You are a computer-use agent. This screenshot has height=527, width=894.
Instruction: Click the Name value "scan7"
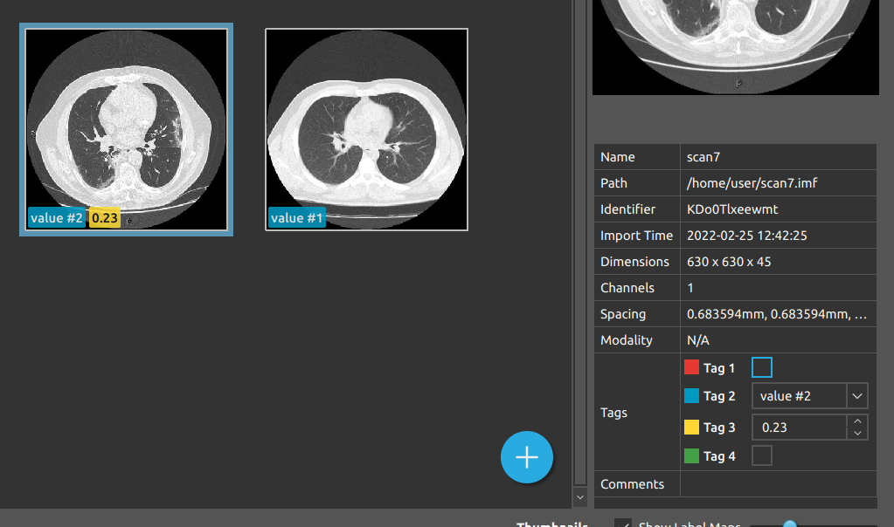[x=703, y=157]
